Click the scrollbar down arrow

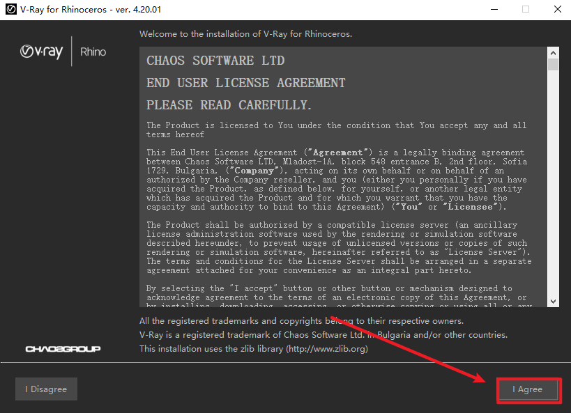point(553,301)
